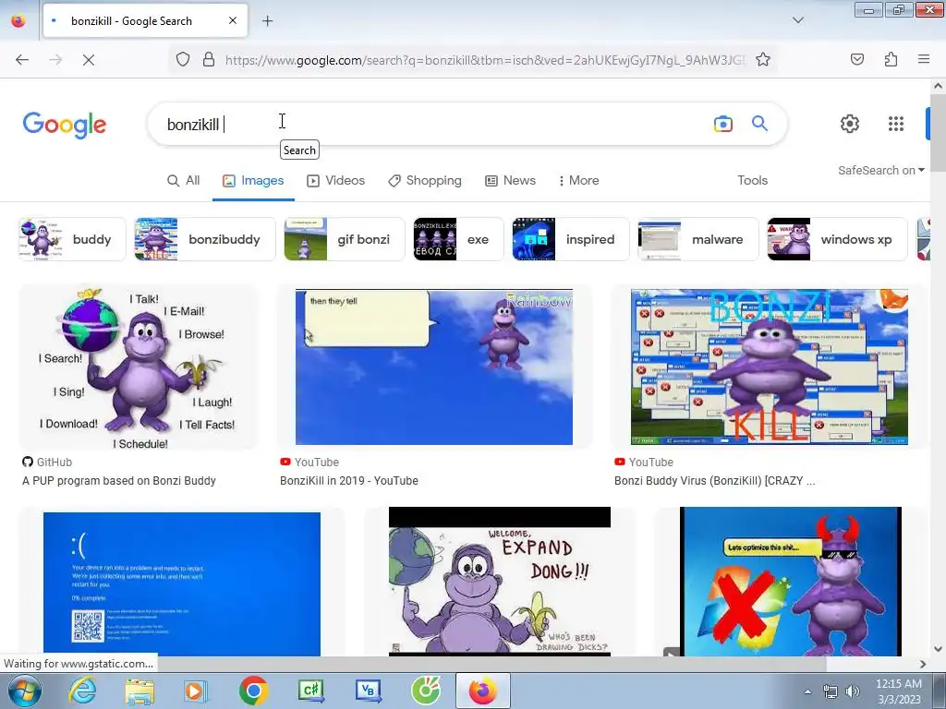Click YouTube source under BonziKill in 2019
Image resolution: width=946 pixels, height=709 pixels.
(x=309, y=462)
